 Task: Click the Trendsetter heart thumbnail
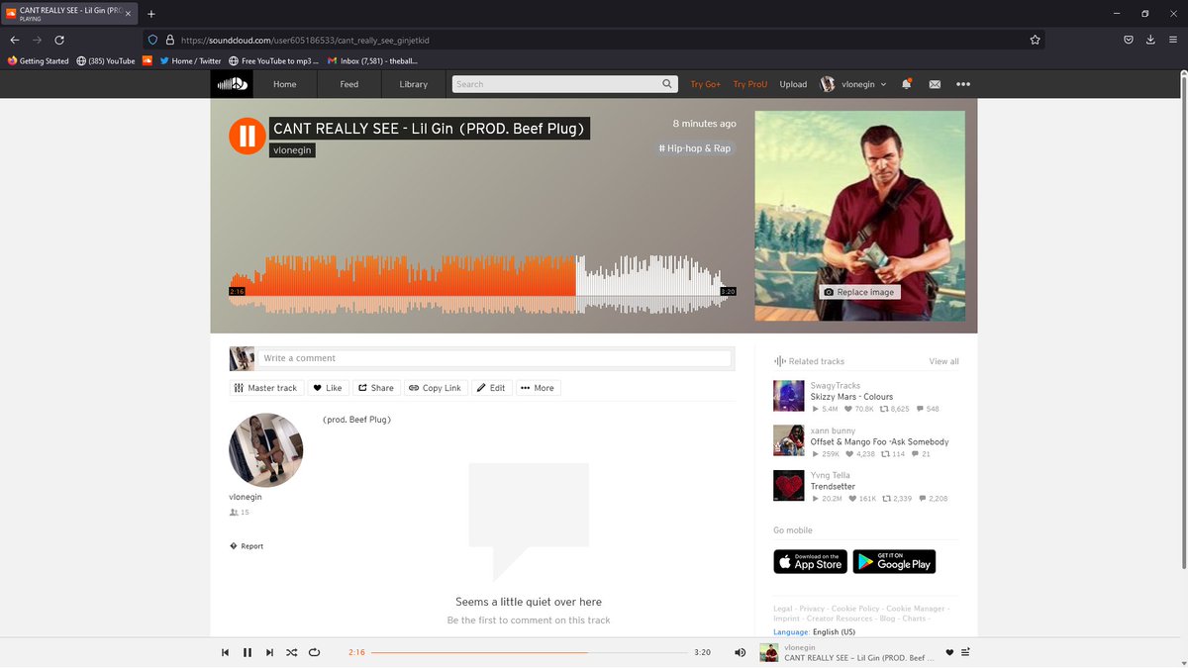(x=789, y=486)
